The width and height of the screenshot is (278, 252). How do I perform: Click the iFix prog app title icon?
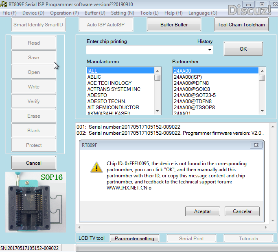tap(4, 4)
